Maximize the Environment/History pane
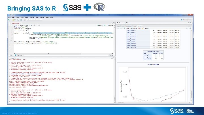Image resolution: width=204 pixels, height=115 pixels. point(190,23)
